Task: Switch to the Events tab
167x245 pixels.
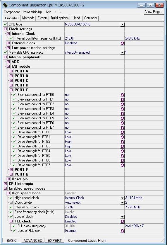Action: [42, 18]
